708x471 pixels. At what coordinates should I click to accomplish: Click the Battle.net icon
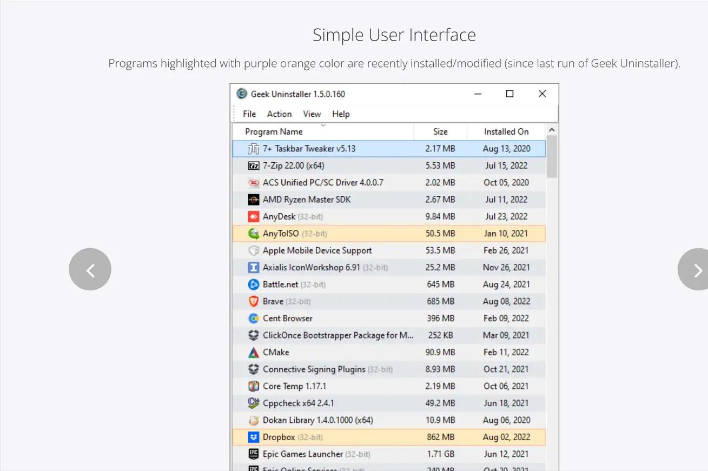(253, 284)
